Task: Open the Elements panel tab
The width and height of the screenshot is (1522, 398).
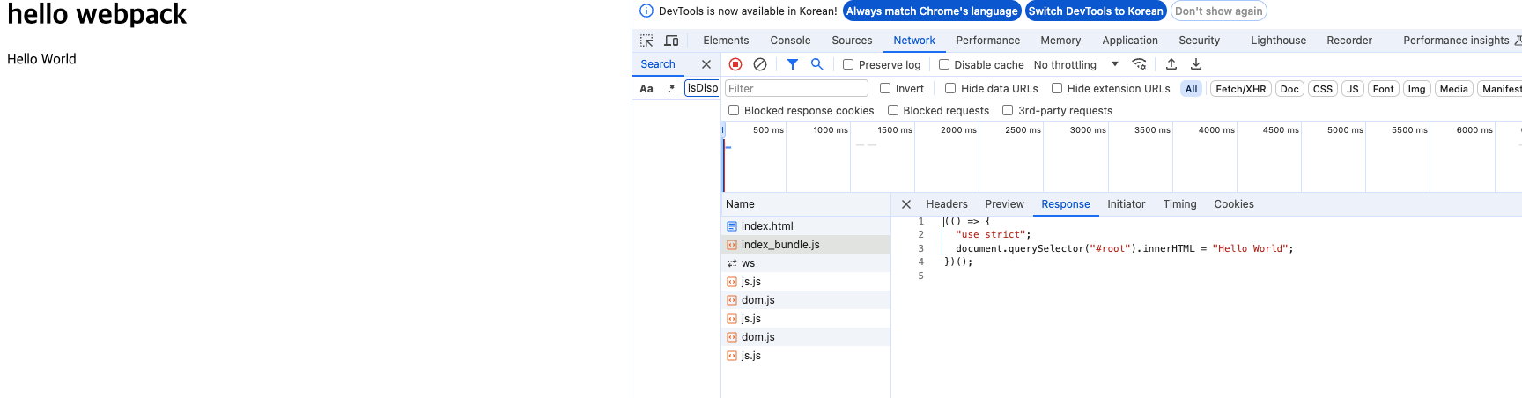Action: (726, 41)
